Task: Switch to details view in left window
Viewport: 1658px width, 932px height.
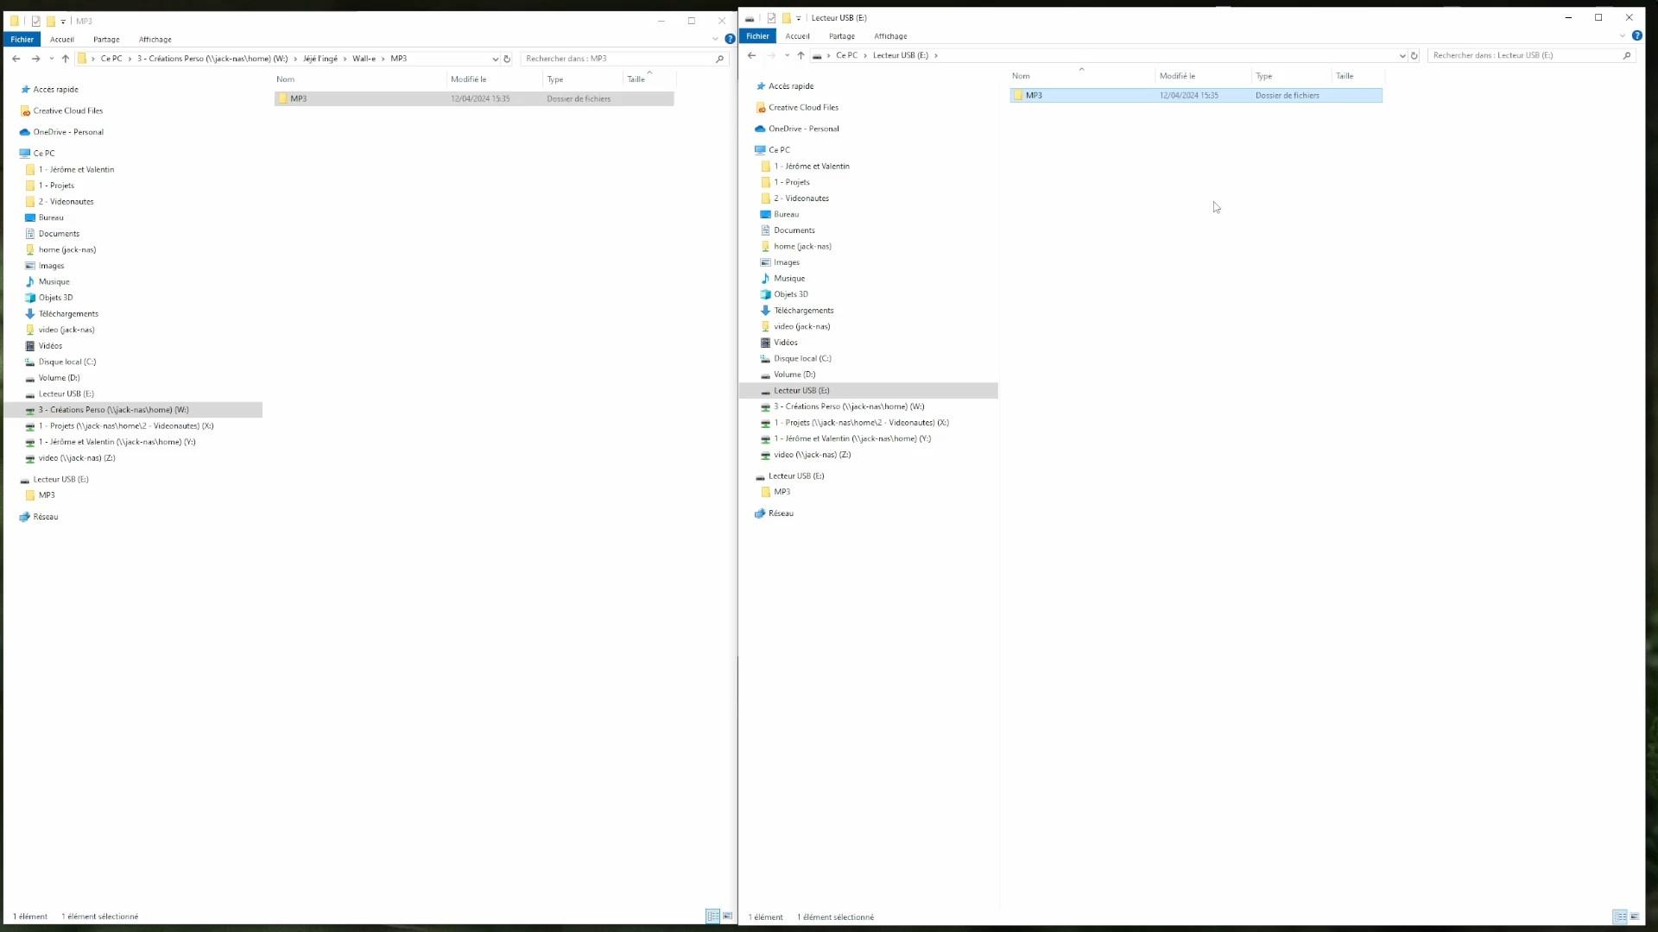Action: 712,916
